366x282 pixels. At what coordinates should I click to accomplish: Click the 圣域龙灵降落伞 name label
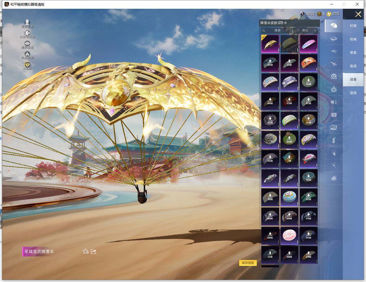[x=39, y=252]
